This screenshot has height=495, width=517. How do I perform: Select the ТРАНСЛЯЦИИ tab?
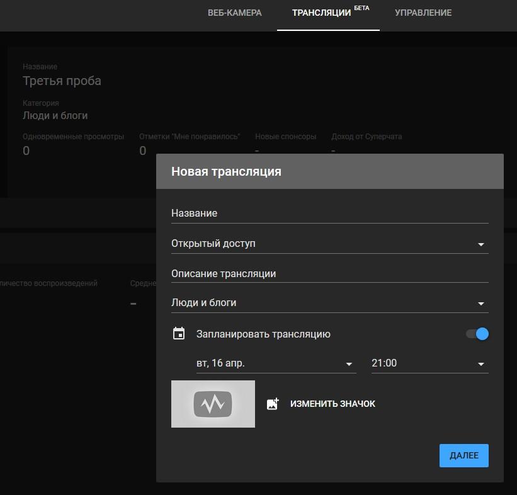click(x=322, y=13)
